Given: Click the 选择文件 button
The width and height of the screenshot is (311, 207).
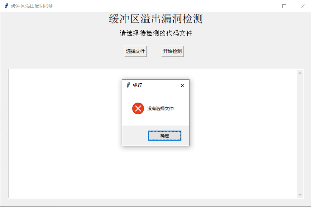Looking at the screenshot, I should pos(136,51).
